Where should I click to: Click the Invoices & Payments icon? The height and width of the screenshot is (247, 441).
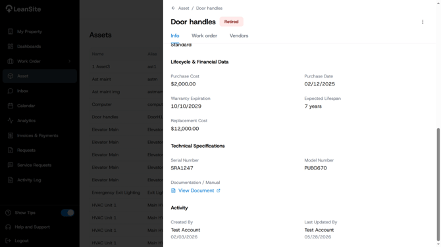(x=11, y=135)
